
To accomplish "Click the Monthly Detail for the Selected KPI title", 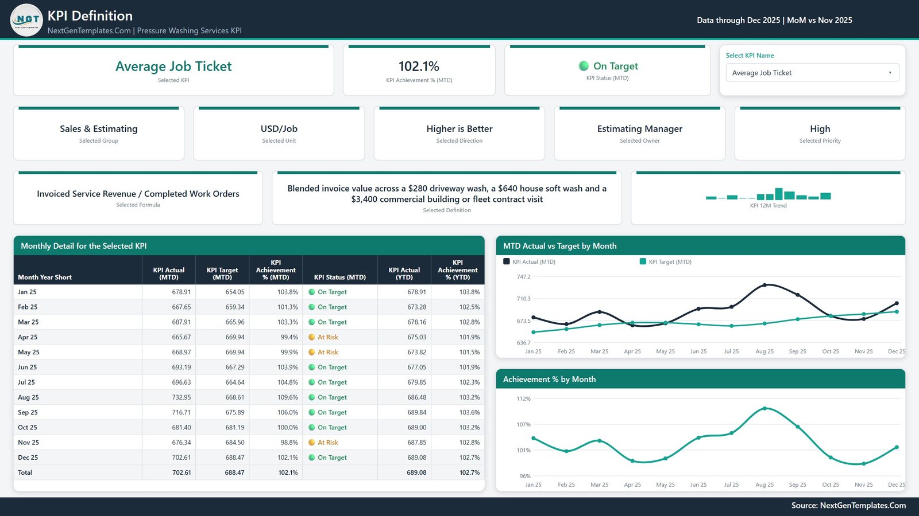I will pos(84,246).
